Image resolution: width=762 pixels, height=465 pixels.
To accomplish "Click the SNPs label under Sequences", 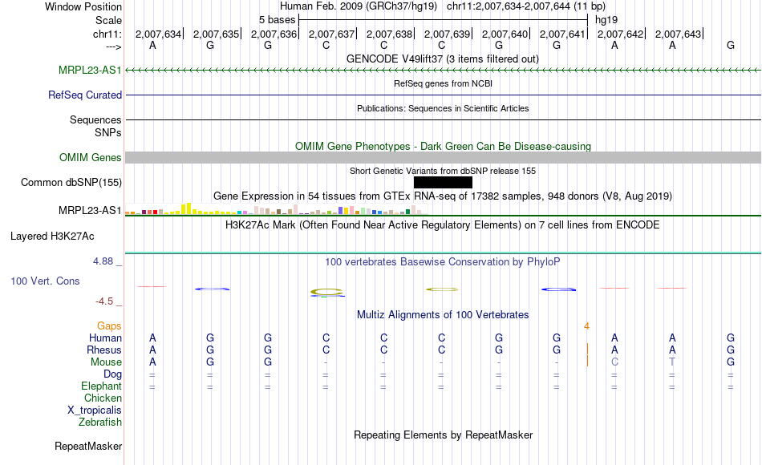I will [x=108, y=132].
